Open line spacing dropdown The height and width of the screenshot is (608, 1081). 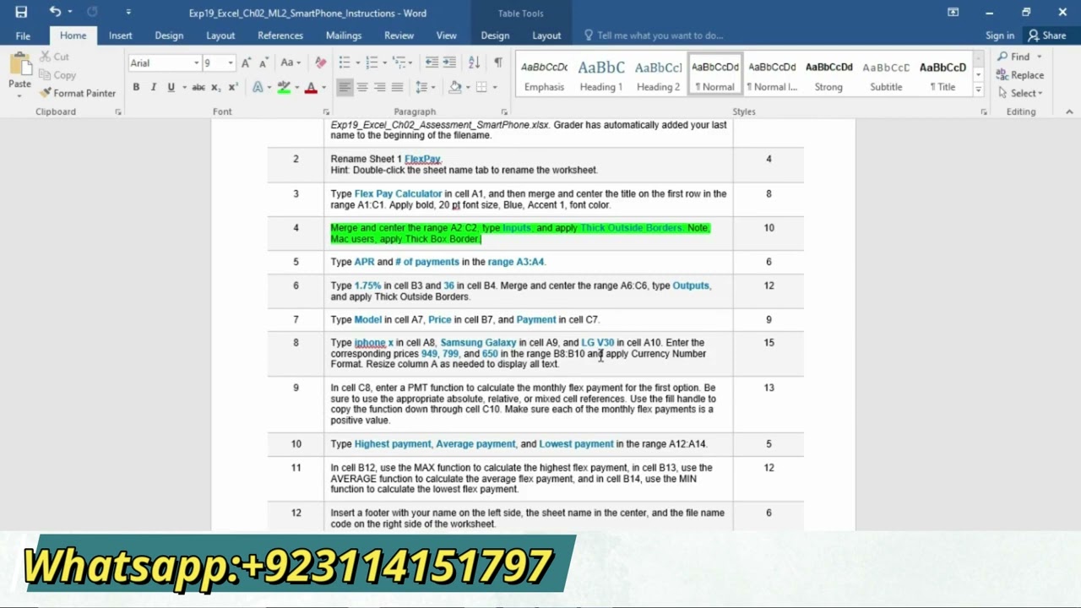click(x=425, y=87)
